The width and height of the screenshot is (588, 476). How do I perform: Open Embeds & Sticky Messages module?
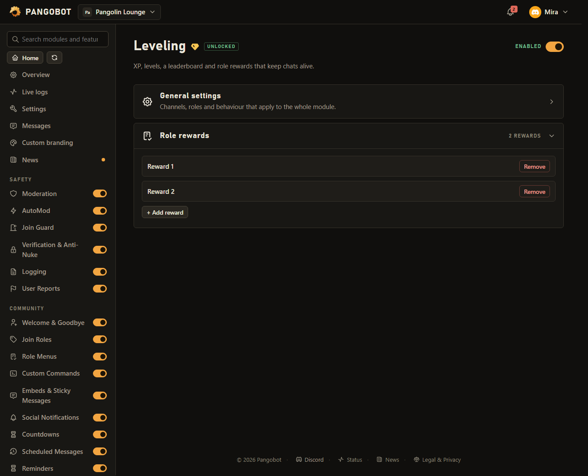pos(46,396)
